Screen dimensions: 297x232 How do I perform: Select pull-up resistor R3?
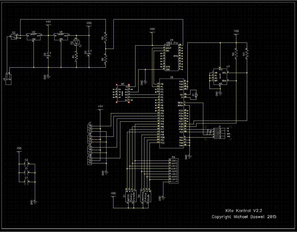pos(247,54)
